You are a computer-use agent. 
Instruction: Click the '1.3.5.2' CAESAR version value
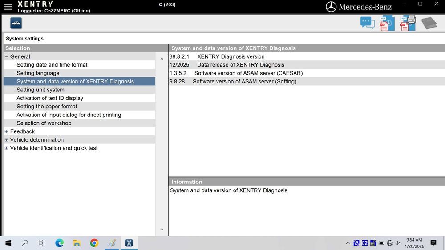tap(178, 73)
